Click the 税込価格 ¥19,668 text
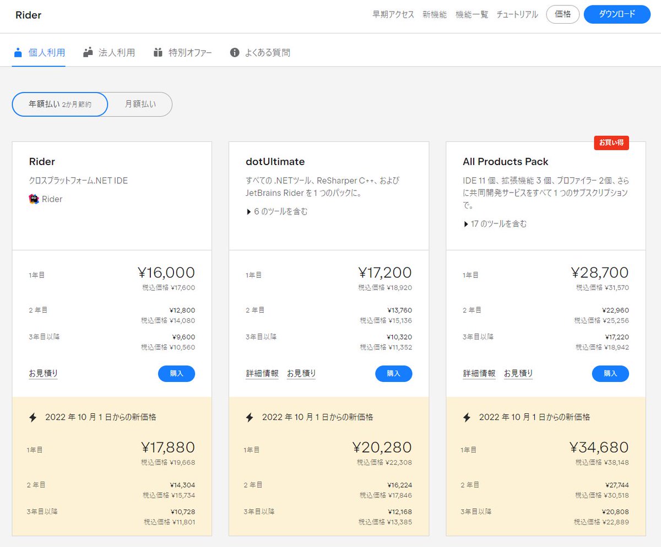Image resolution: width=661 pixels, height=547 pixels. [168, 462]
